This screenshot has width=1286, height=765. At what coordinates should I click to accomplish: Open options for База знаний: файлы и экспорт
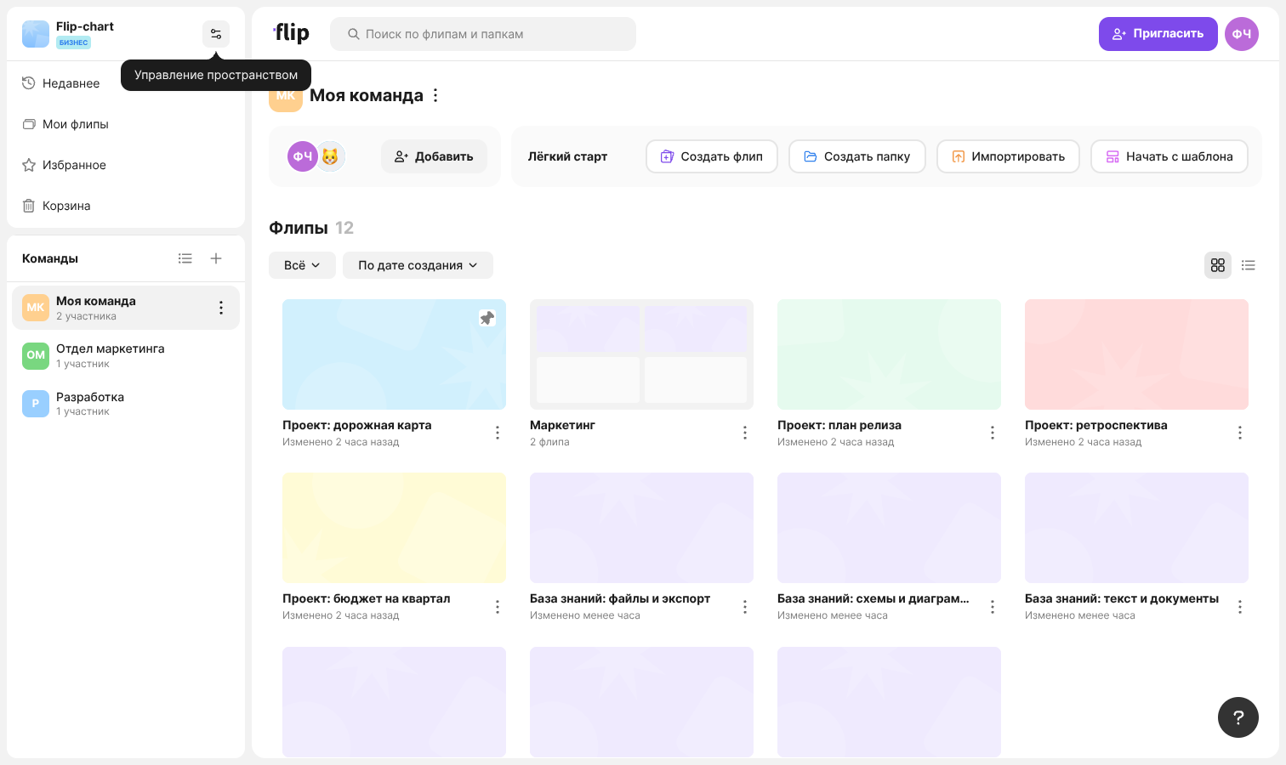click(745, 607)
